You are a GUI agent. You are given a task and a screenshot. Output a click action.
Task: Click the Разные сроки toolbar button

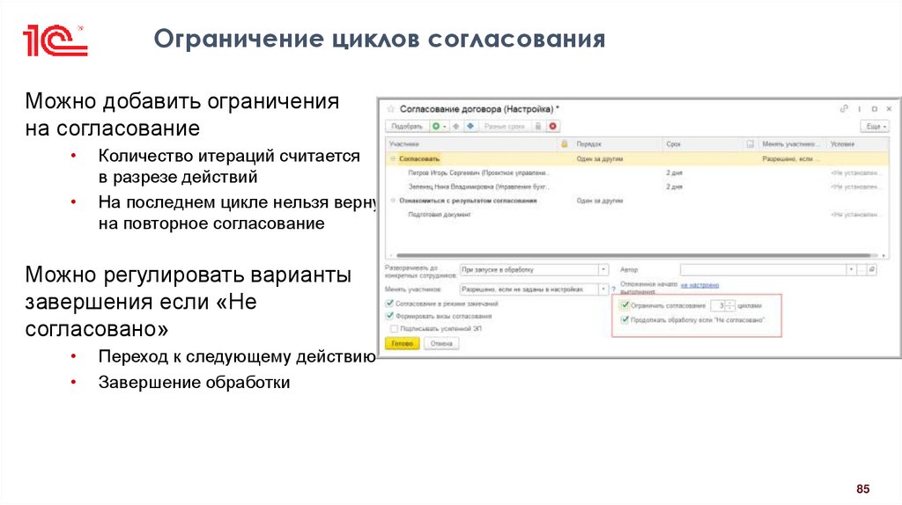[504, 127]
